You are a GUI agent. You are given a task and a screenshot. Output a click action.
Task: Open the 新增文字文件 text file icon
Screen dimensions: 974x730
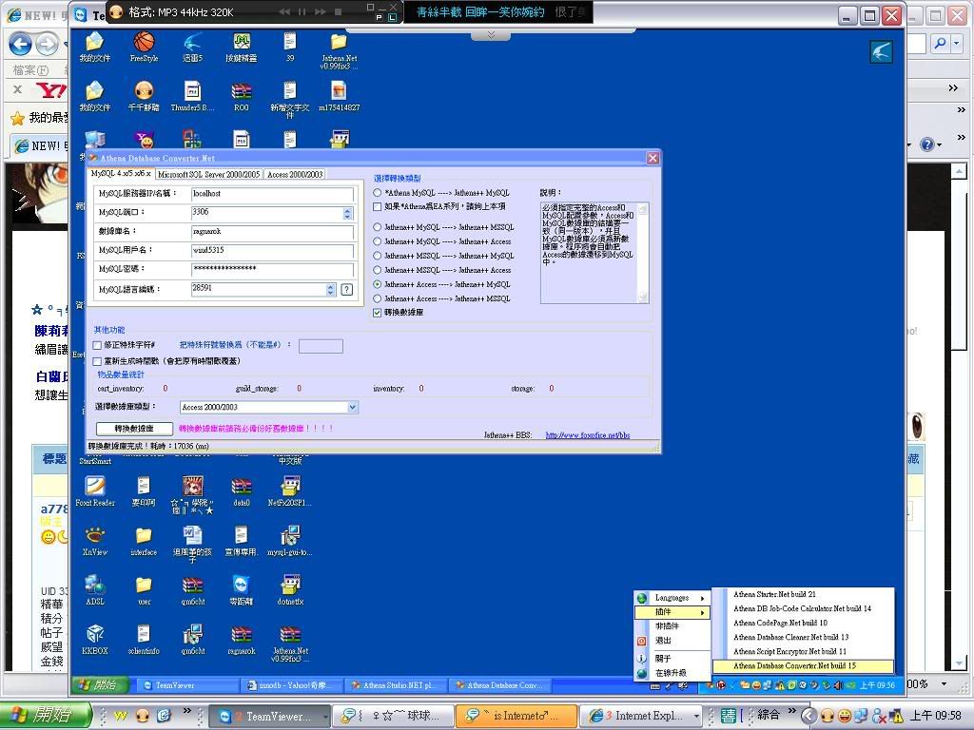(290, 99)
